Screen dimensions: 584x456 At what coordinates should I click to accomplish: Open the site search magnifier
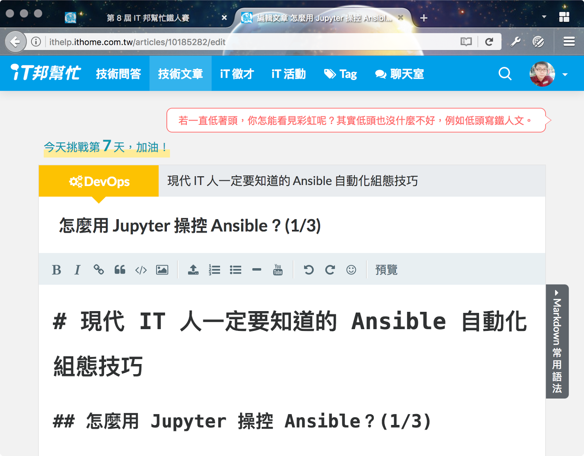pyautogui.click(x=505, y=73)
